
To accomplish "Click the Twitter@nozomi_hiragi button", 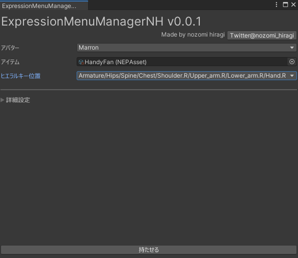I will [262, 36].
